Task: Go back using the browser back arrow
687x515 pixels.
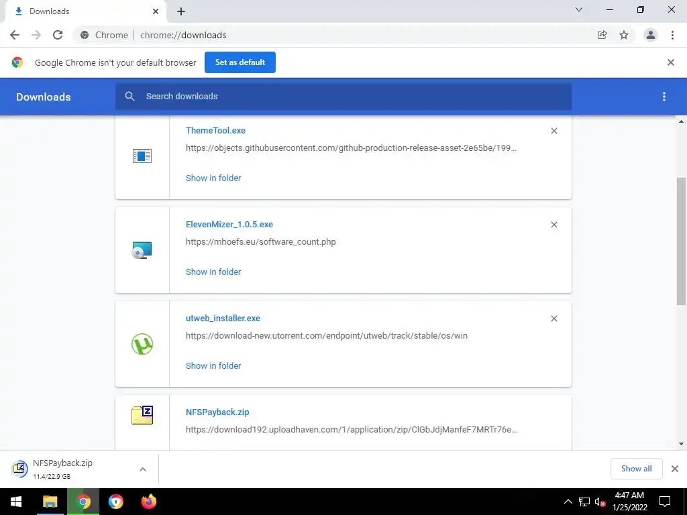Action: [x=15, y=35]
